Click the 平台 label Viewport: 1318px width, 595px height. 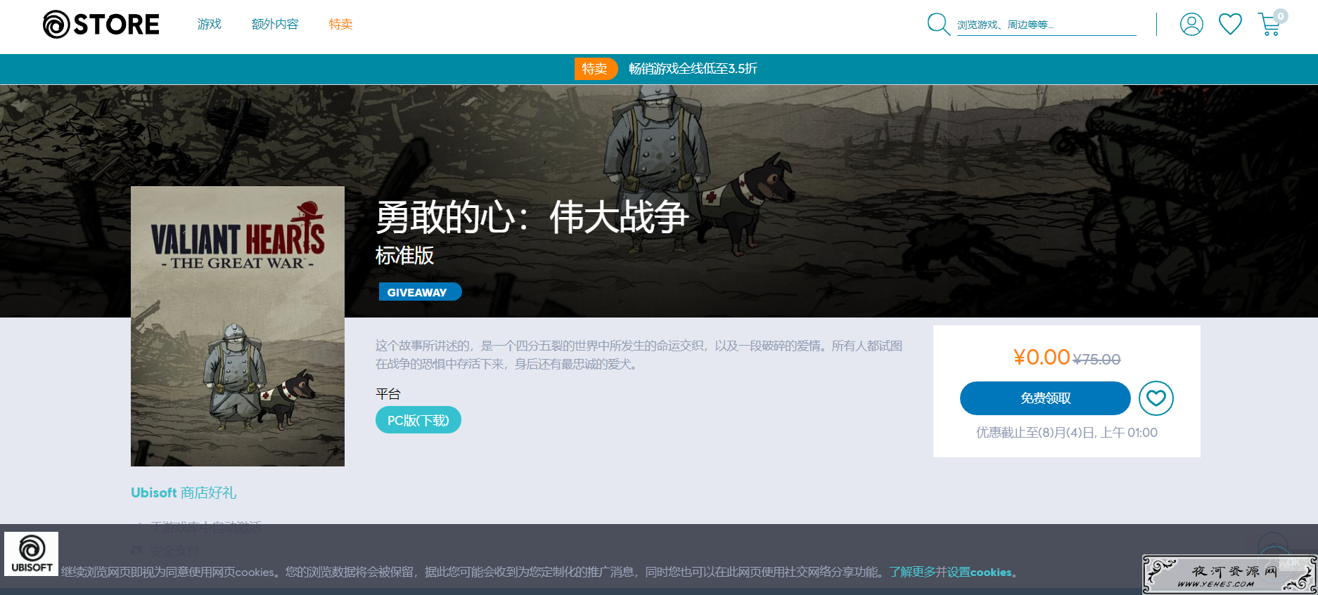point(388,393)
